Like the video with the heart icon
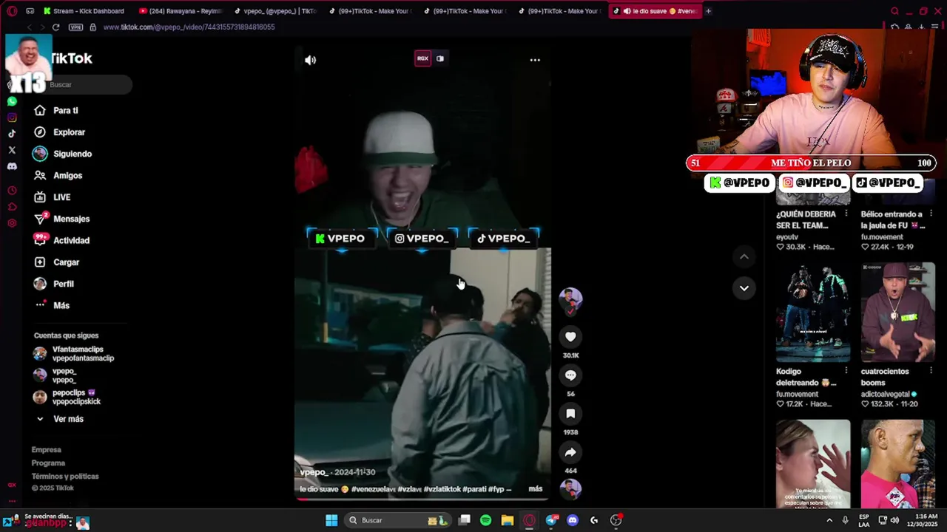 (x=570, y=337)
